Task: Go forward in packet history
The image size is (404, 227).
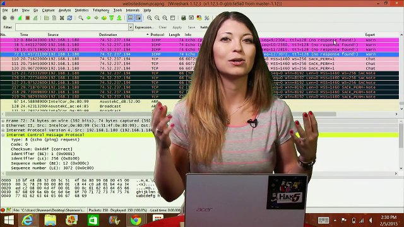Action: [x=96, y=18]
